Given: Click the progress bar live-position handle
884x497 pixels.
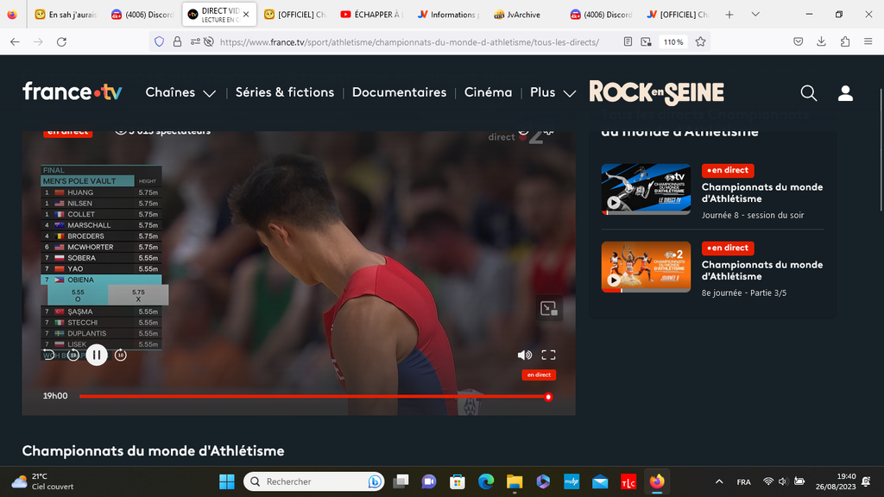Looking at the screenshot, I should coord(548,397).
